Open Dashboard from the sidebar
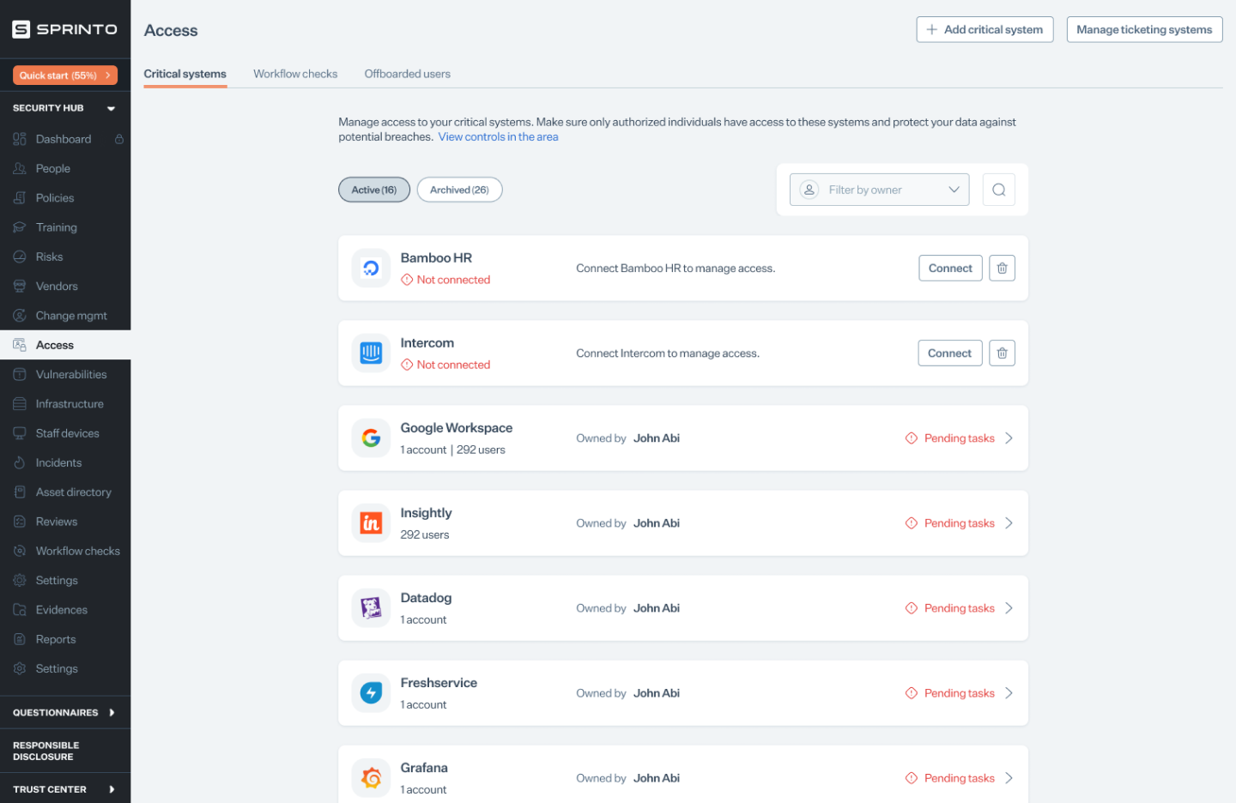The height and width of the screenshot is (803, 1236). coord(64,139)
